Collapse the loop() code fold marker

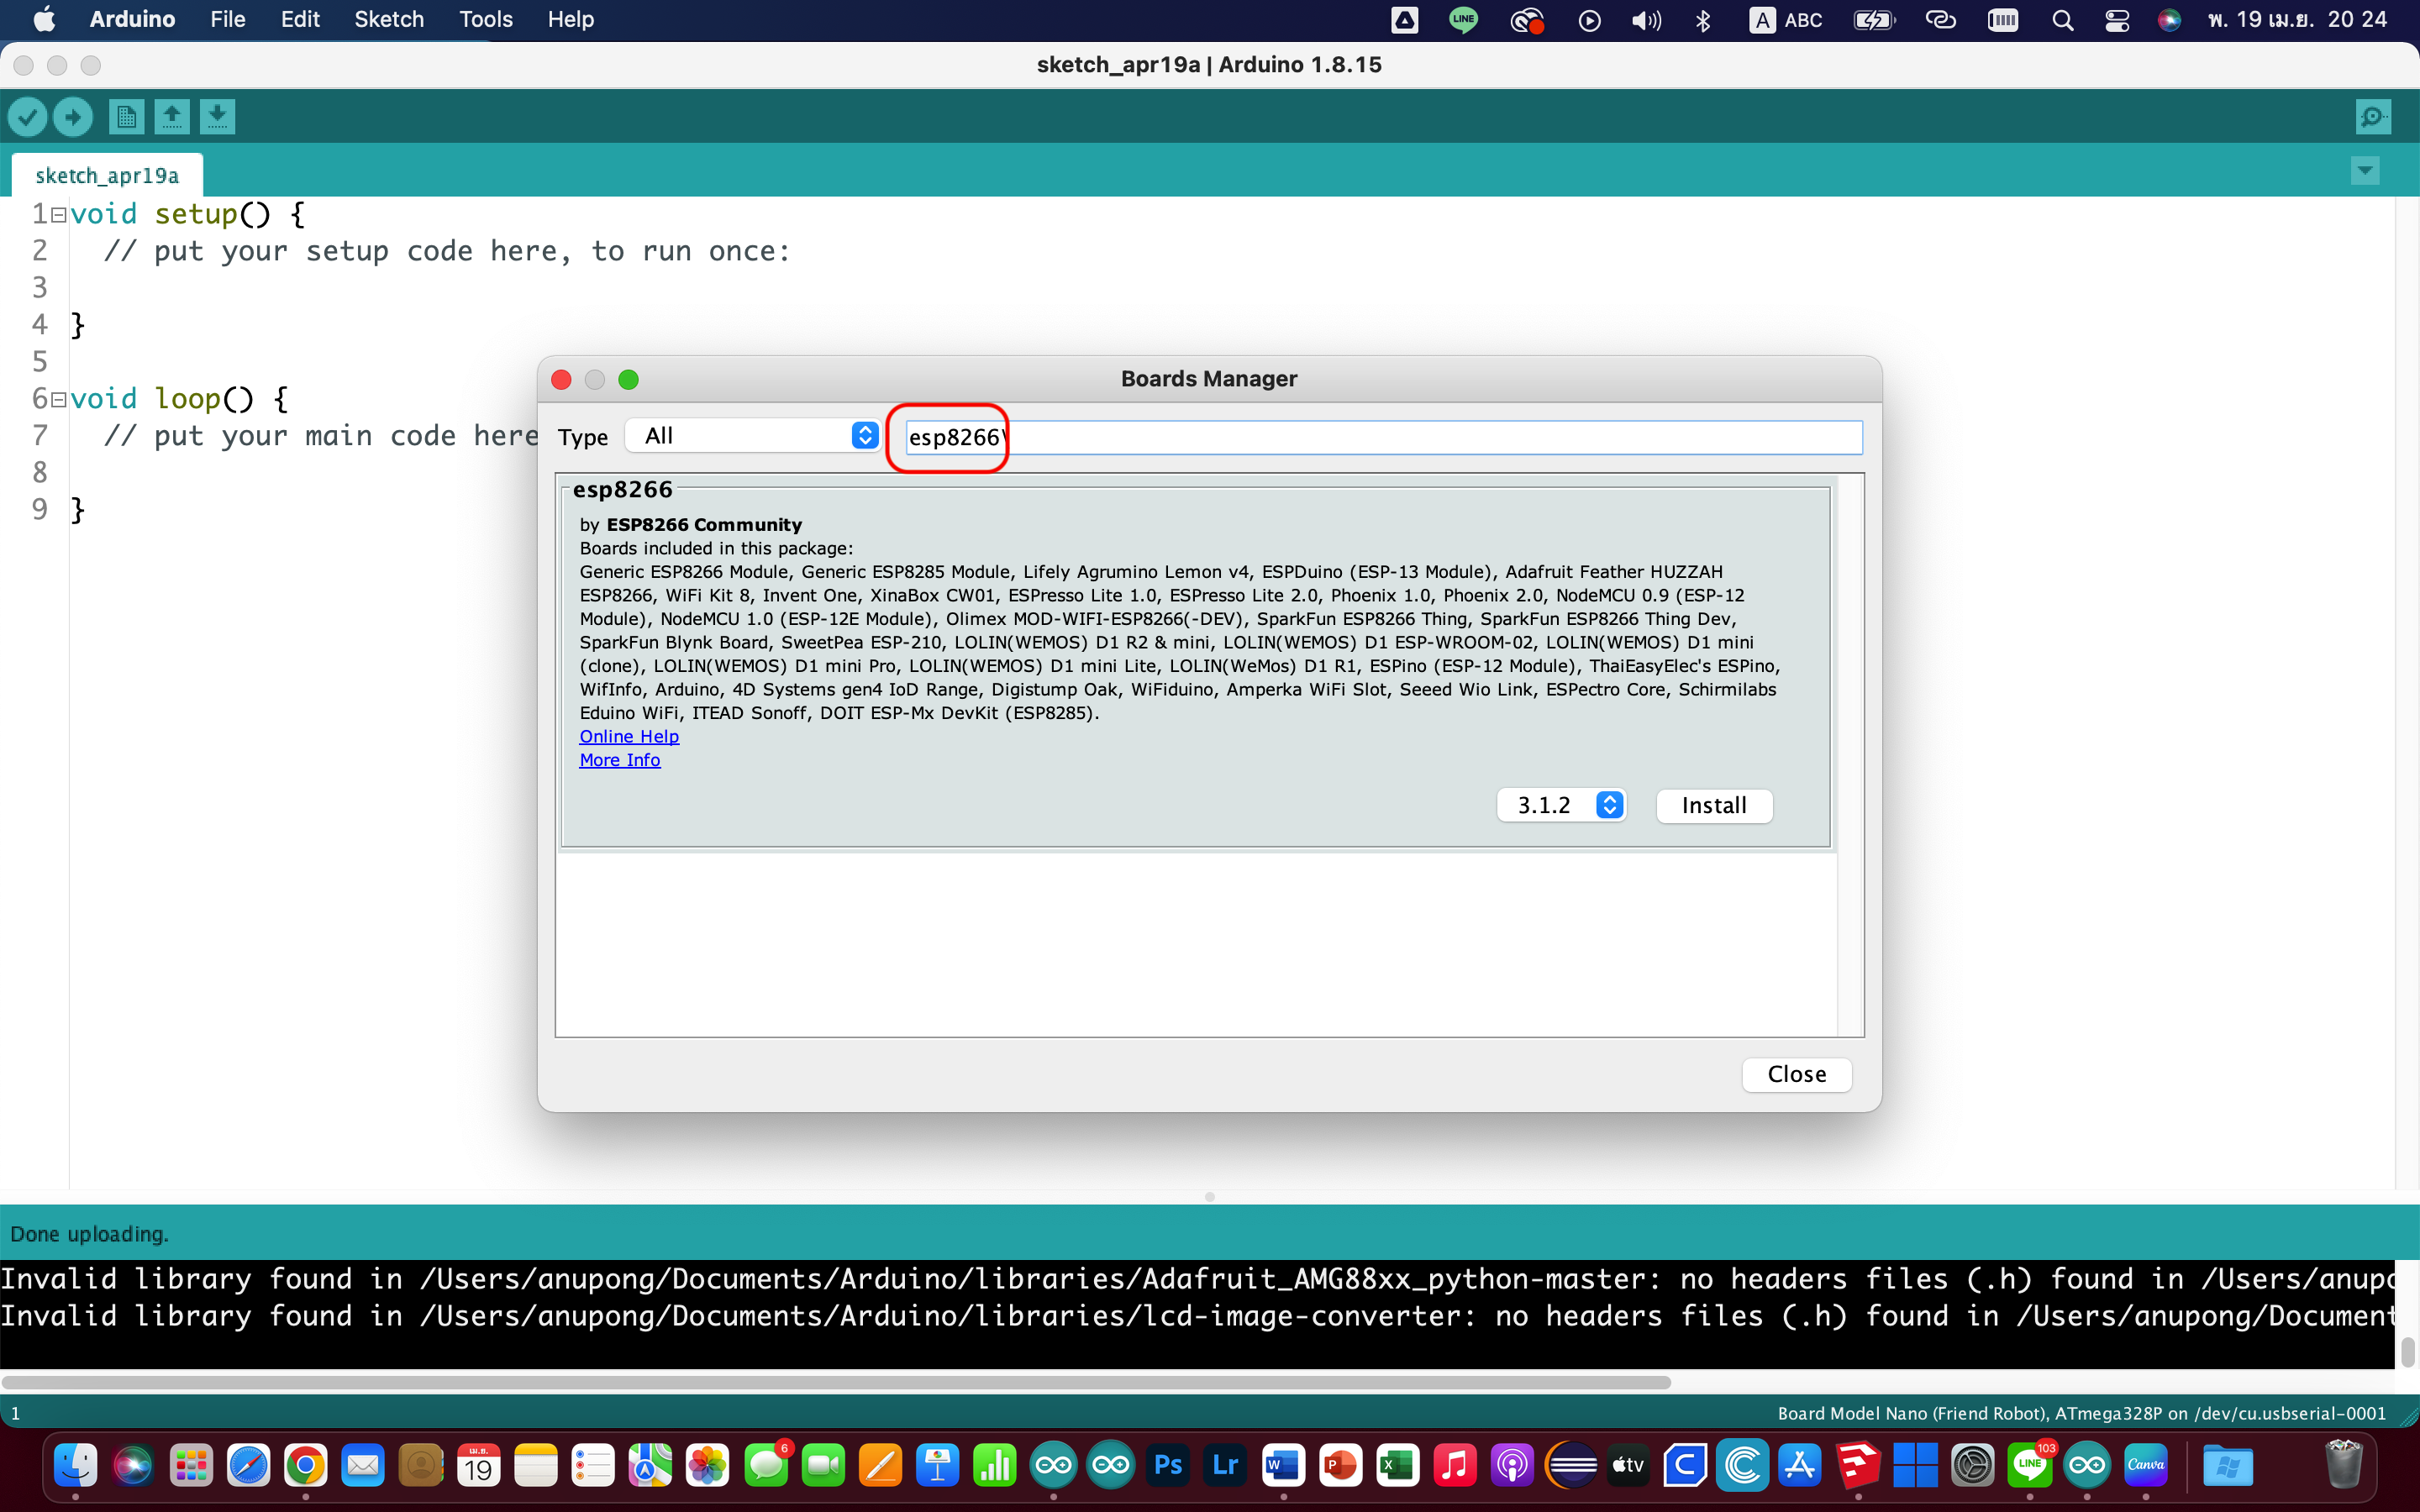(58, 400)
